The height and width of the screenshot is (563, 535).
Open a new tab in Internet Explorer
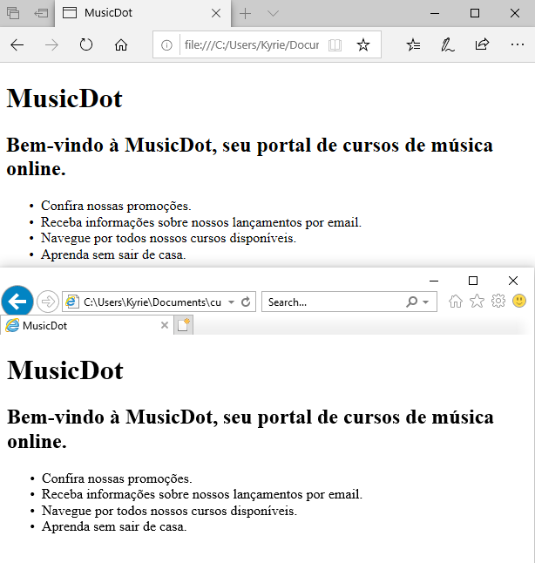pyautogui.click(x=184, y=325)
